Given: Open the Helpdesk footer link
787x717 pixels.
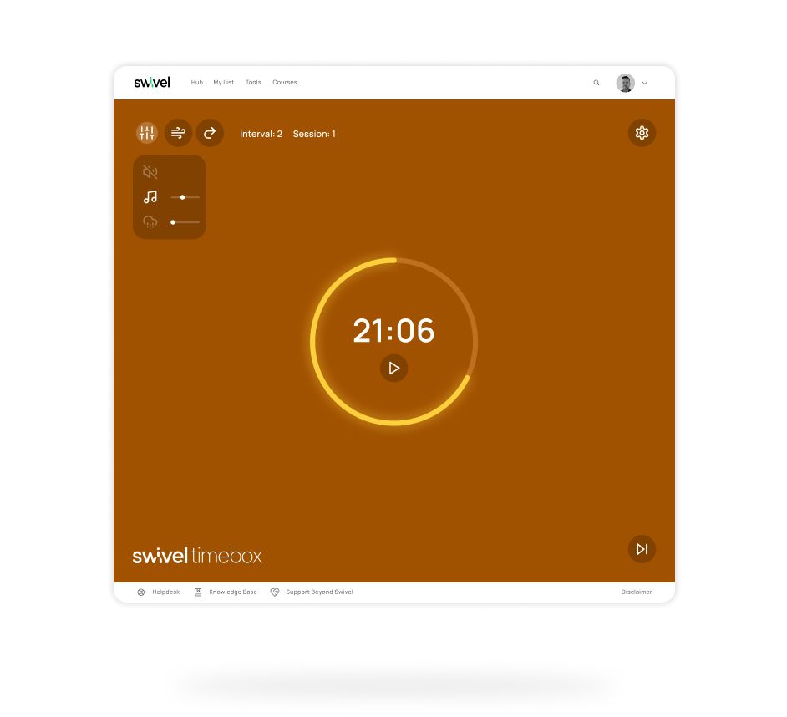Looking at the screenshot, I should click(x=165, y=592).
